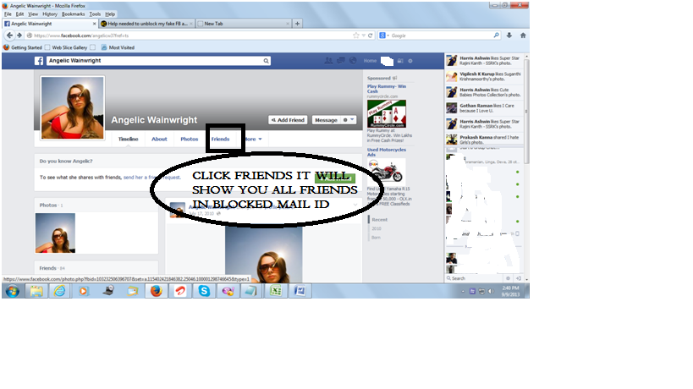Screen dimensions: 693x389
Task: Open Word from the taskbar
Action: click(300, 291)
